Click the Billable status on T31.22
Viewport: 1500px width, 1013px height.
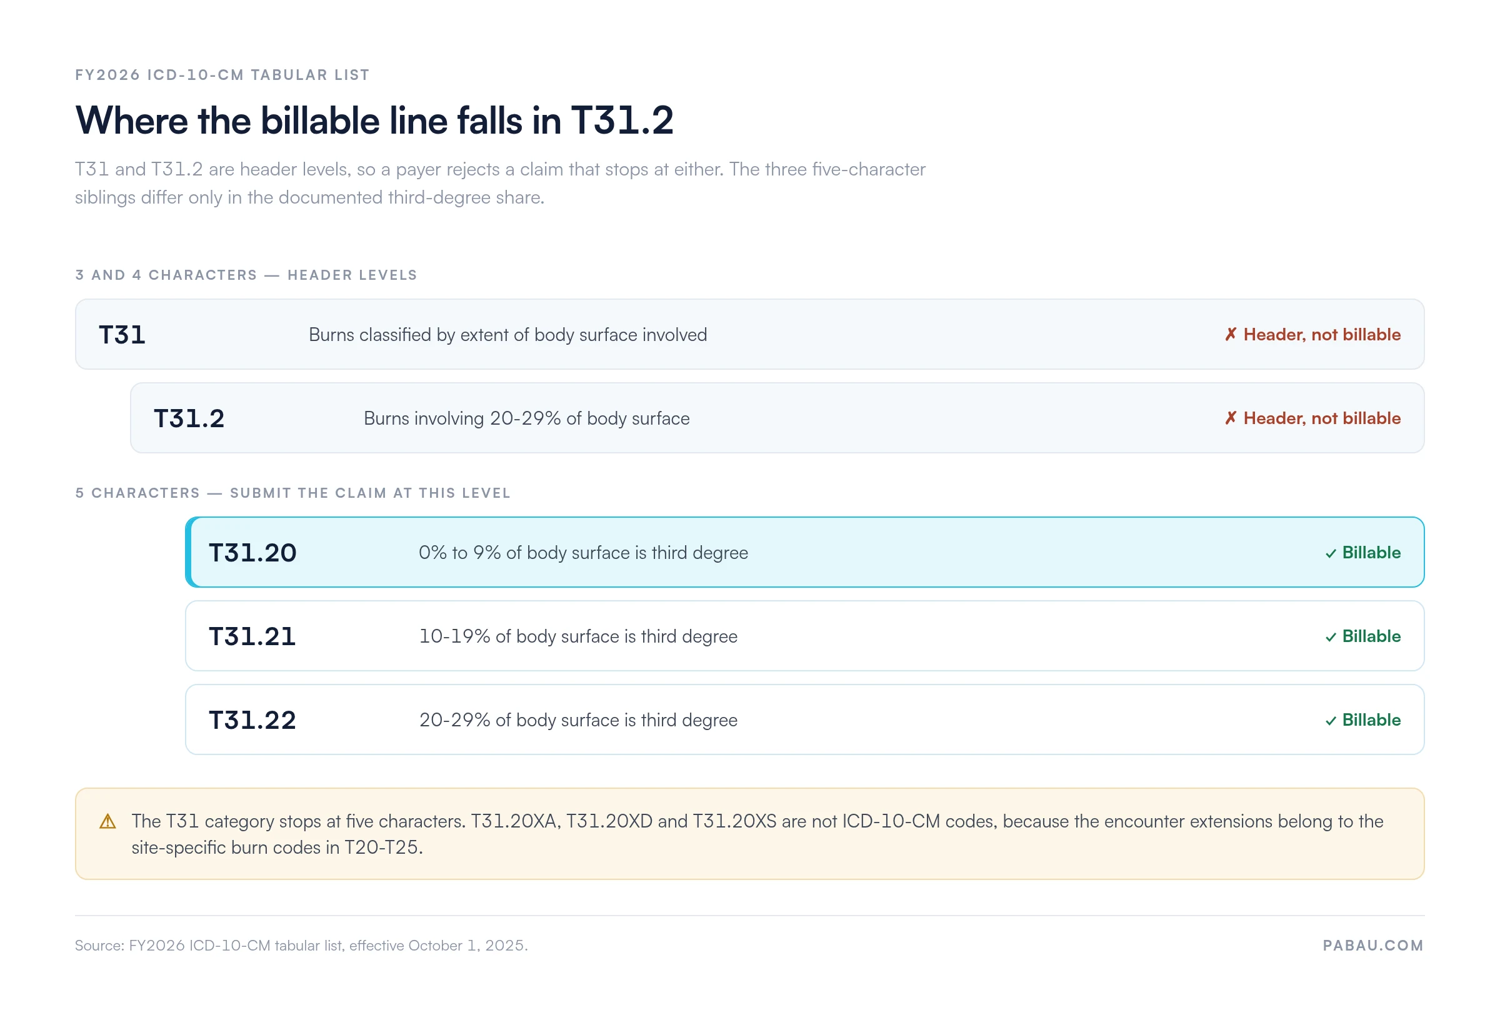coord(1362,720)
